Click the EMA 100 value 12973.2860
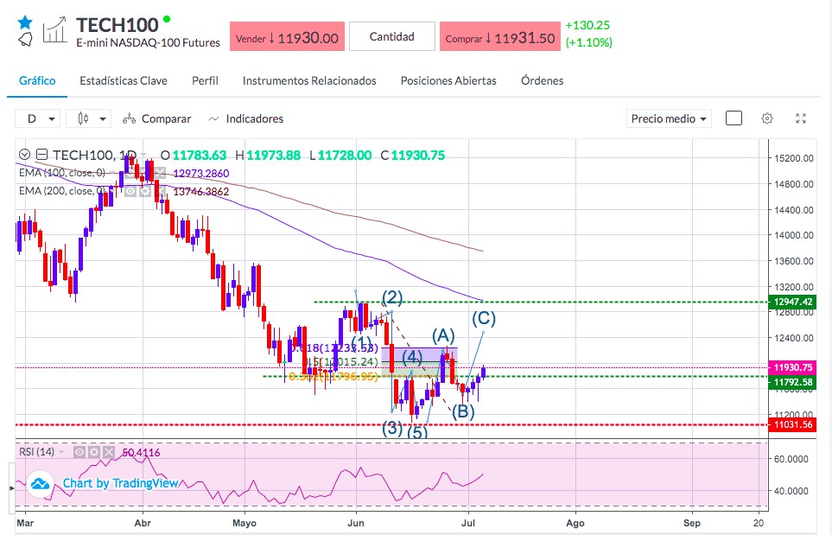 click(201, 174)
